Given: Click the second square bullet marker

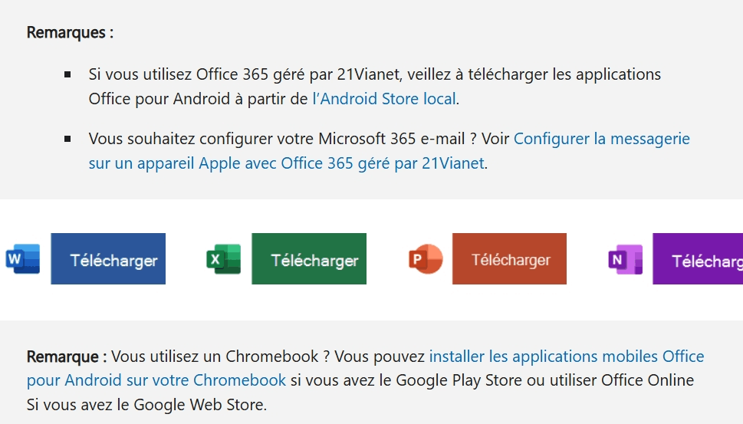Looking at the screenshot, I should point(67,138).
